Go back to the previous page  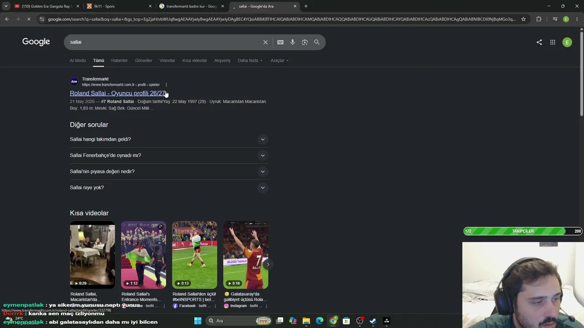[x=7, y=19]
